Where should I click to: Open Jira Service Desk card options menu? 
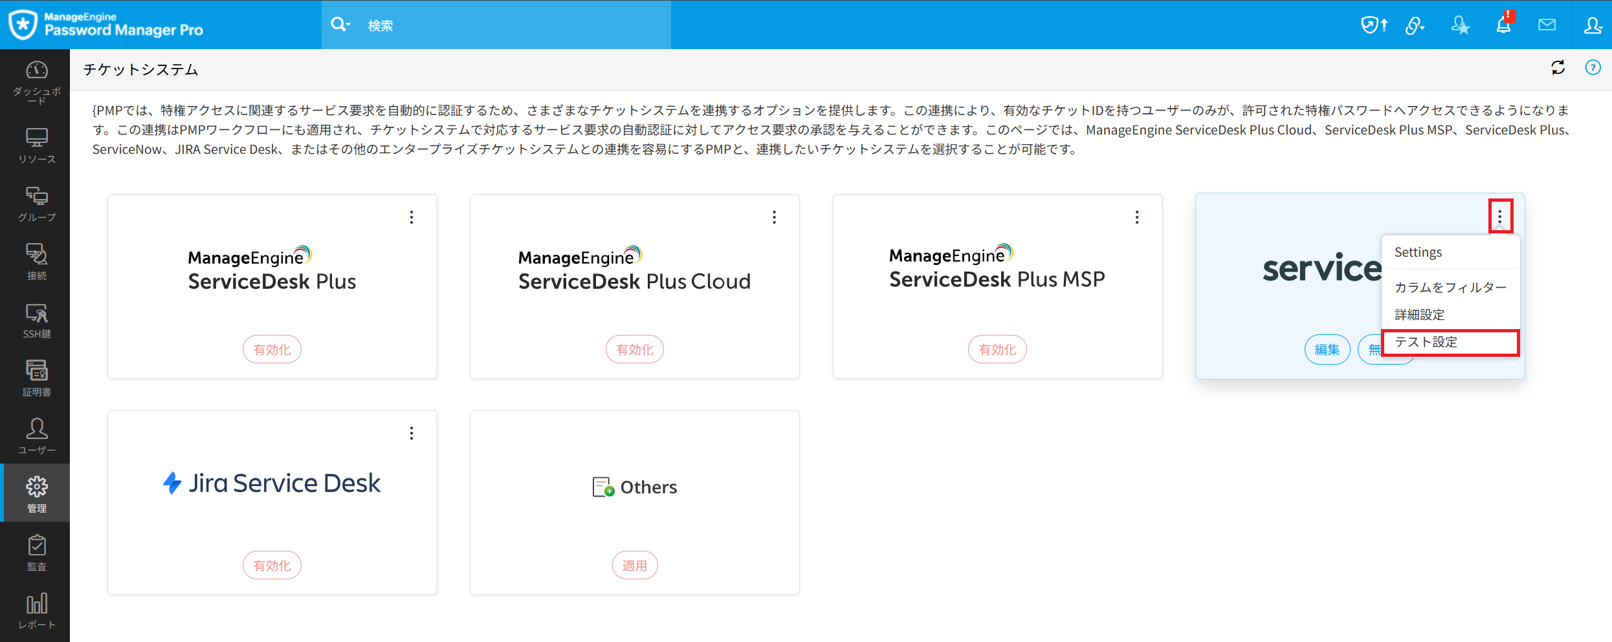412,433
